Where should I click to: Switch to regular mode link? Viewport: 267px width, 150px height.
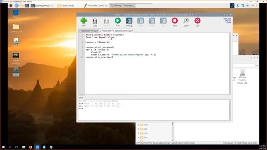click(x=227, y=20)
